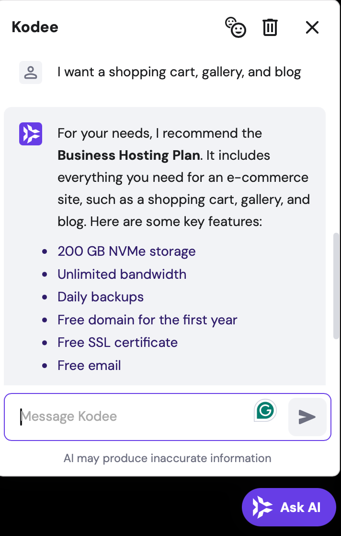Open Kodee's feedback emoji icon

point(236,27)
